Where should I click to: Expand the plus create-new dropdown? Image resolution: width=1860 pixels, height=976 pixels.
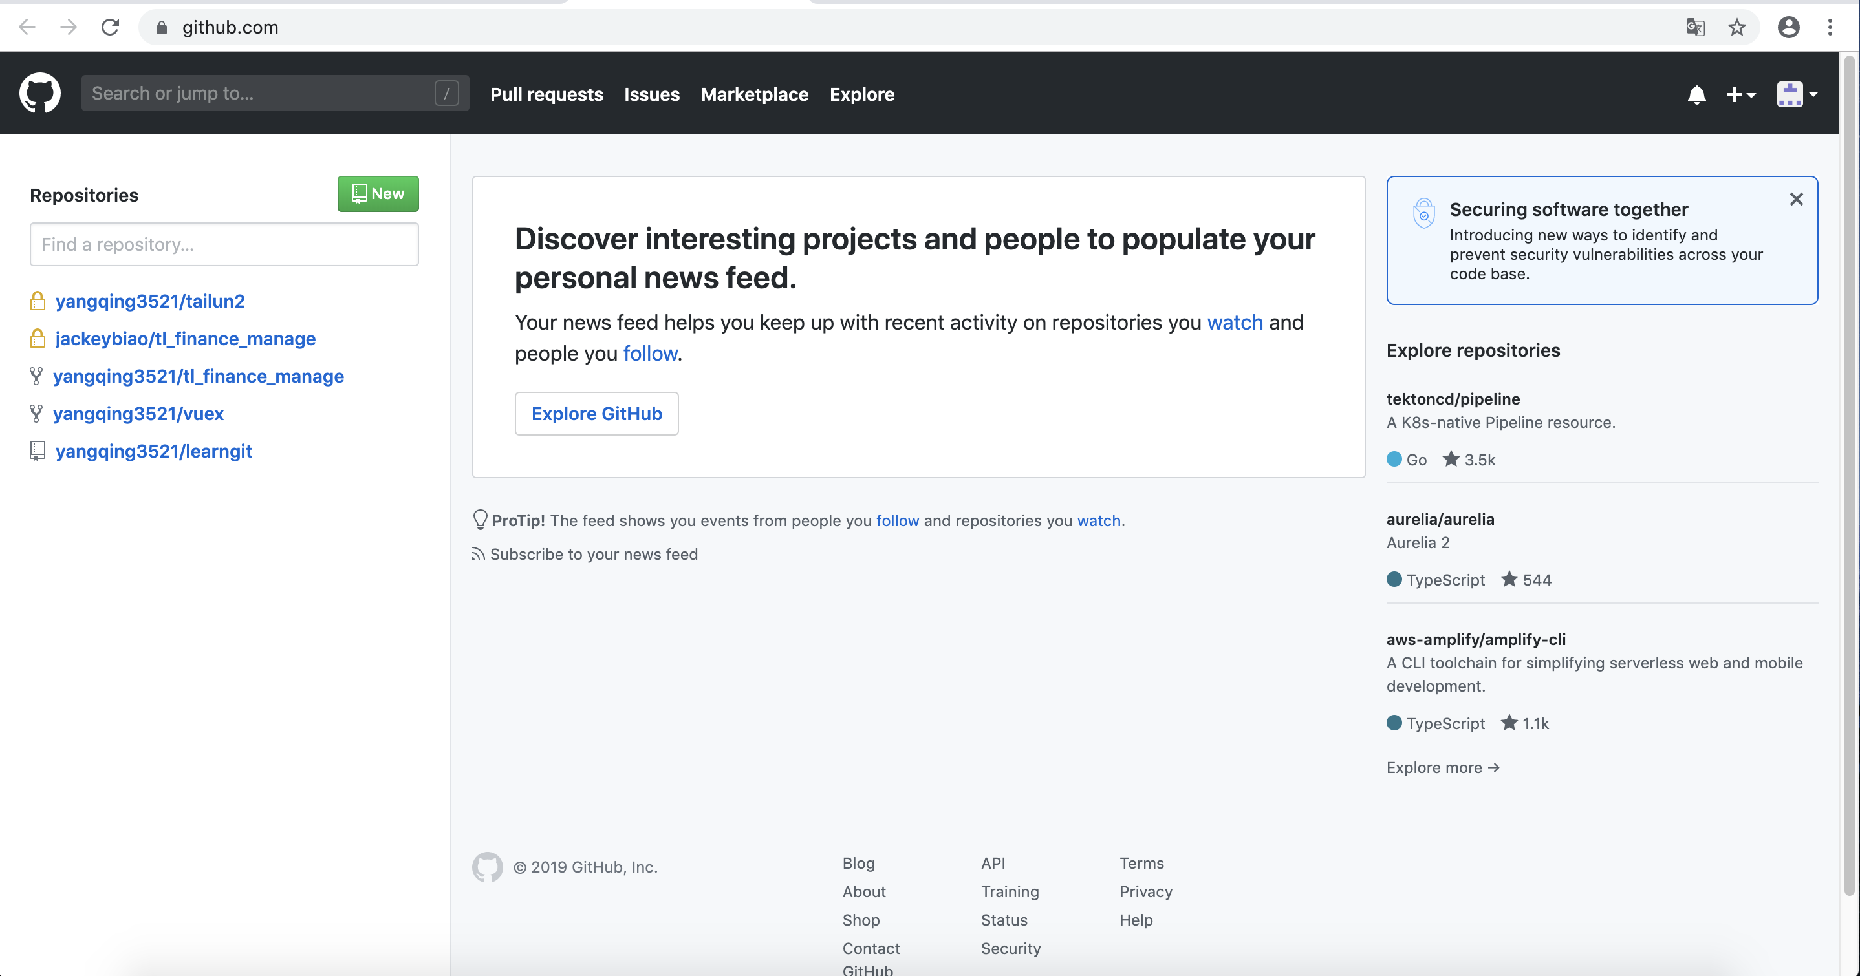coord(1740,94)
